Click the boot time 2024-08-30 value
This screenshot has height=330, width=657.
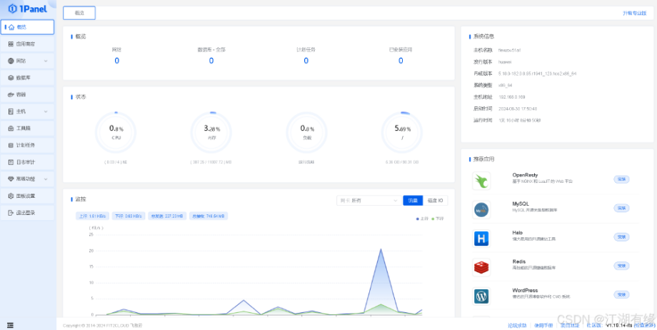pos(518,109)
